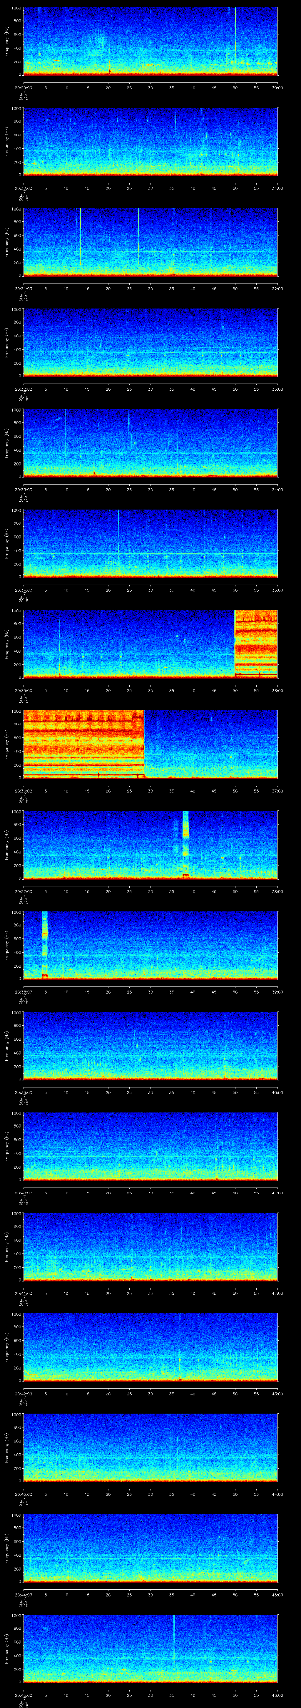Click the 20:29:00 start time label
Viewport: 301px width, 1708px height.
click(x=23, y=87)
